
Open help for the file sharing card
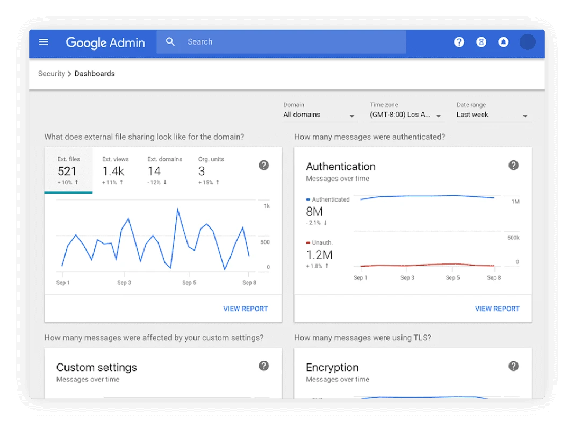pos(263,165)
